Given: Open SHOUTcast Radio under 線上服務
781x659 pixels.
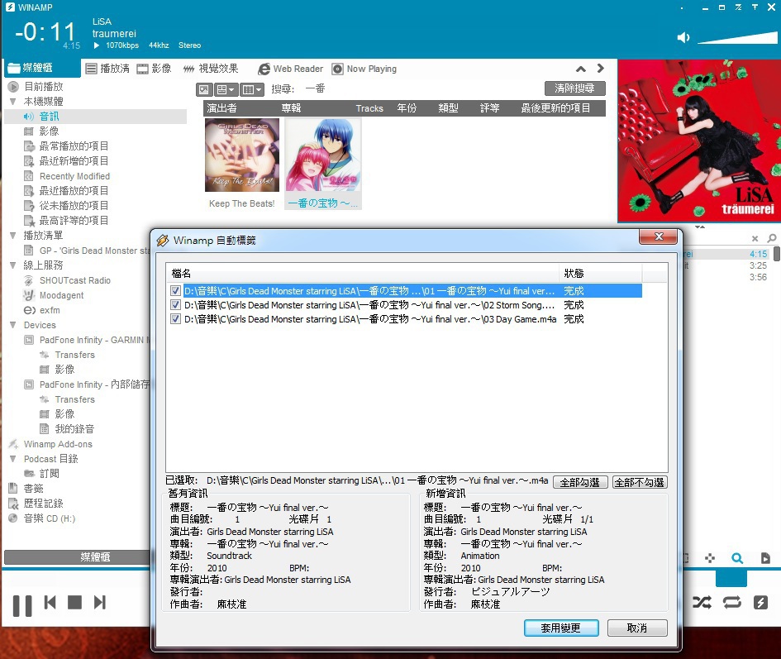Looking at the screenshot, I should point(74,280).
